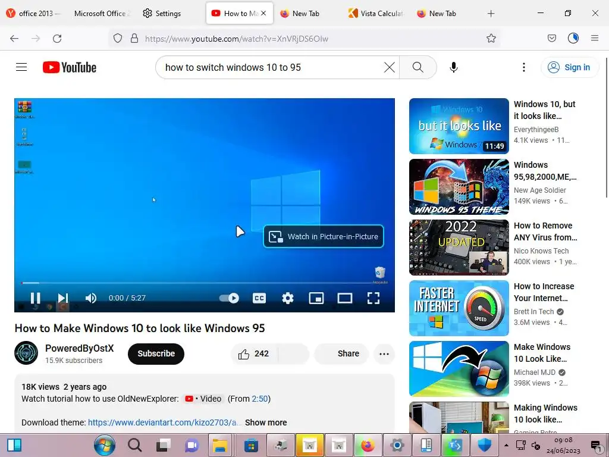Viewport: 609px width, 457px height.
Task: Switch to the Vista Calculator tab
Action: point(376,13)
